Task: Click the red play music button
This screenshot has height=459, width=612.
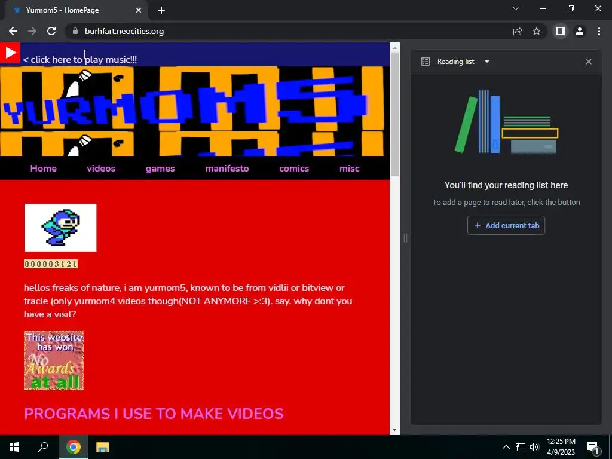Action: [x=10, y=53]
